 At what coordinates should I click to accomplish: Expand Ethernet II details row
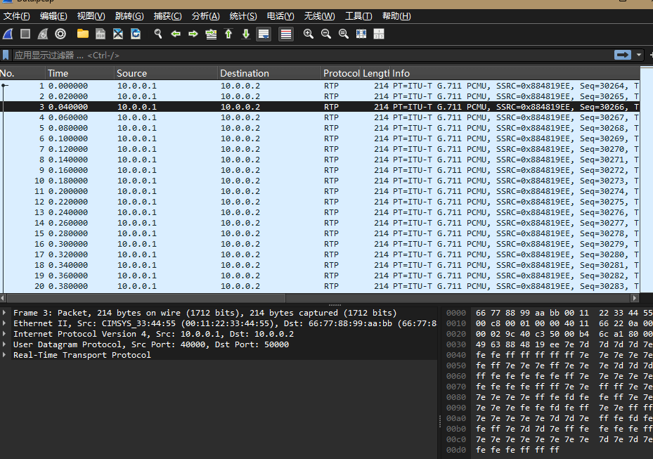[6, 323]
